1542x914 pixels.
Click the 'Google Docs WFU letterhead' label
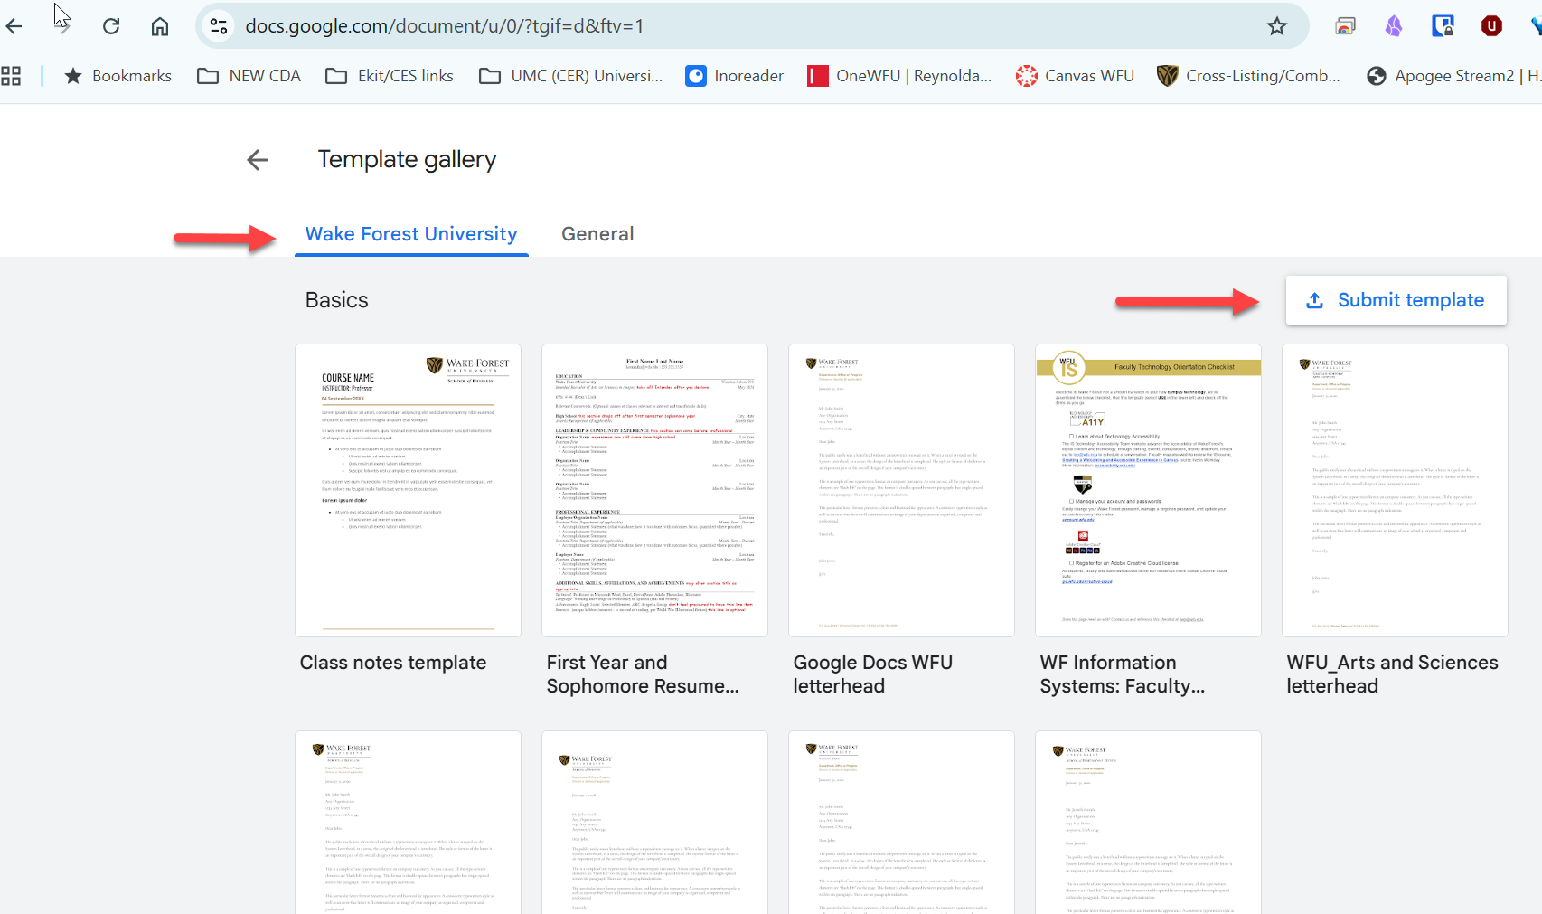(873, 674)
